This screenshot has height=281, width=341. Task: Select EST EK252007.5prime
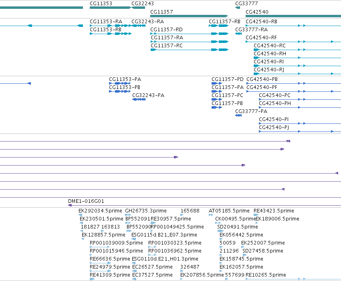click(x=263, y=243)
